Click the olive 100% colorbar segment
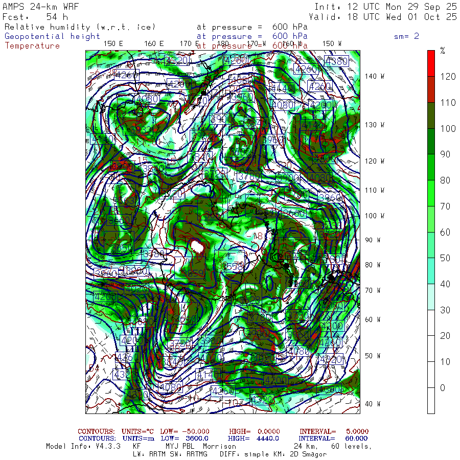Screen dimensions: 460x460 (x=431, y=116)
